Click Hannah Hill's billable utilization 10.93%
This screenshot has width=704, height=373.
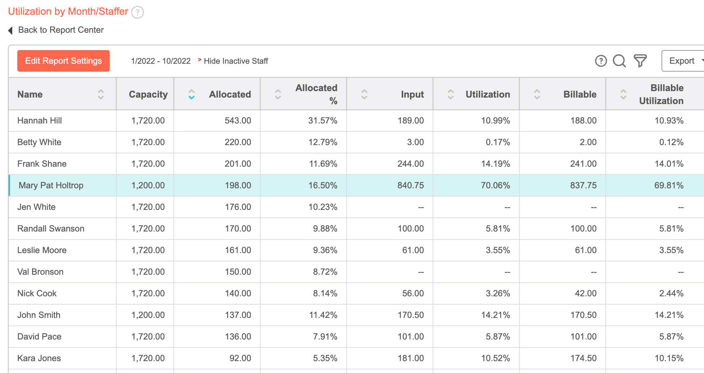point(669,121)
